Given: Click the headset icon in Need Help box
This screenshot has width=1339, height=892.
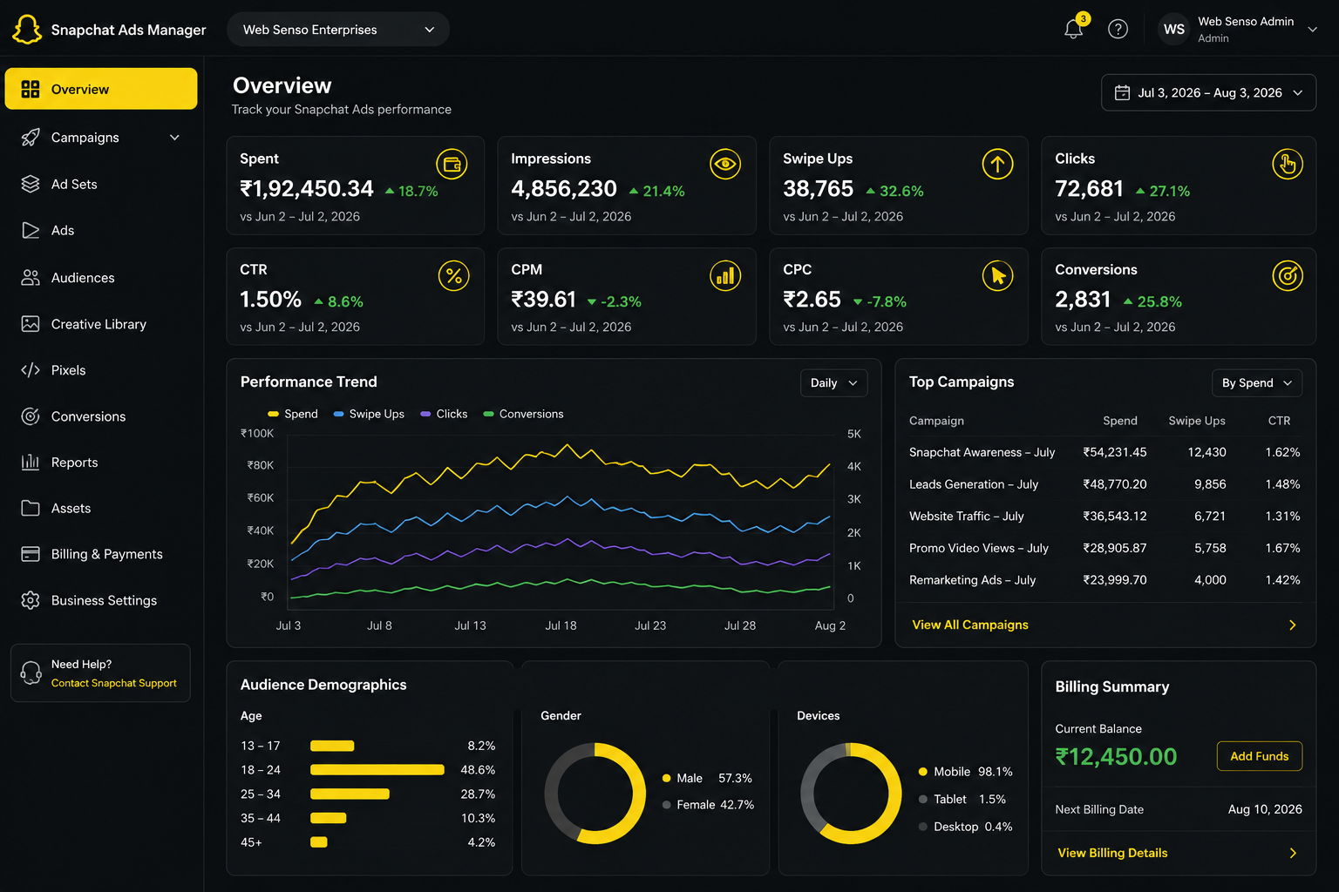Looking at the screenshot, I should click(x=31, y=672).
